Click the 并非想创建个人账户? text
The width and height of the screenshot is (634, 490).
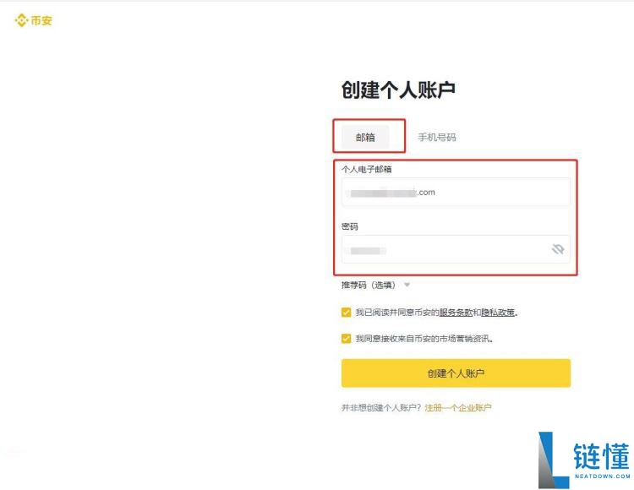click(381, 407)
